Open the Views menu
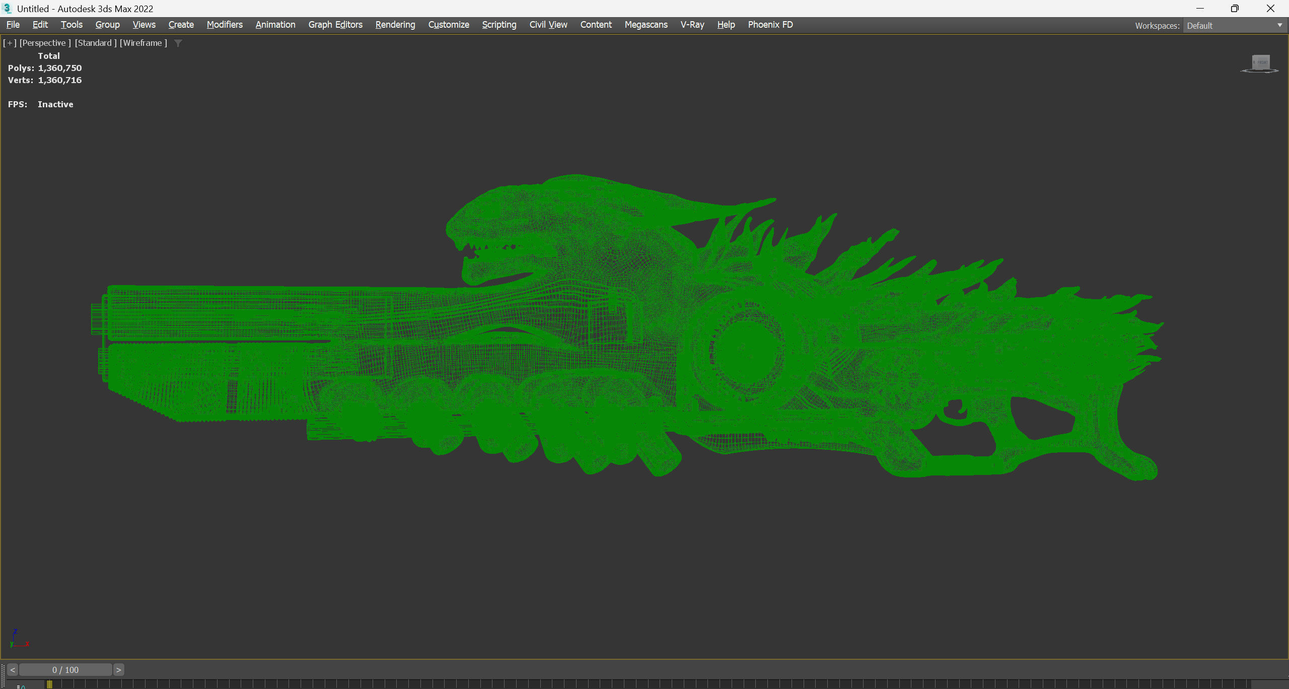This screenshot has height=689, width=1289. 144,25
